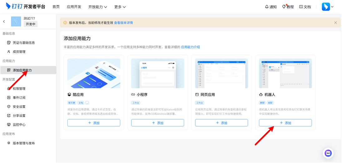
Task: Add the 酷应用 capability
Action: click(94, 123)
